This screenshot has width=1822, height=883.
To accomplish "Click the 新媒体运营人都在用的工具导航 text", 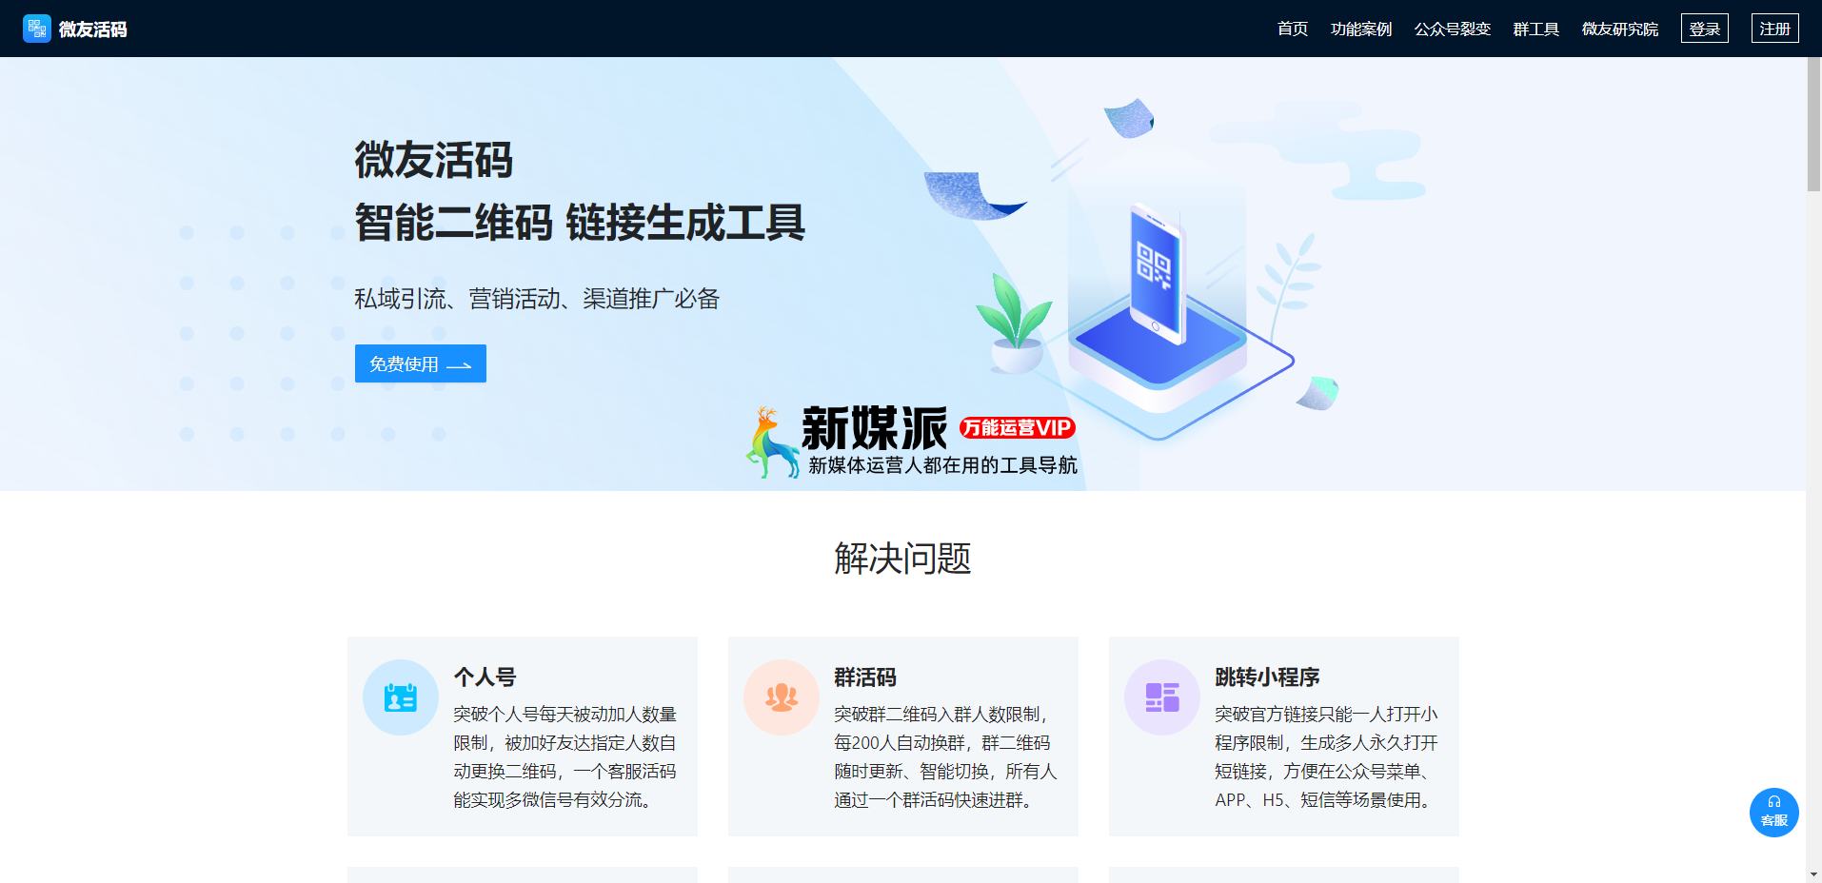I will click(943, 465).
